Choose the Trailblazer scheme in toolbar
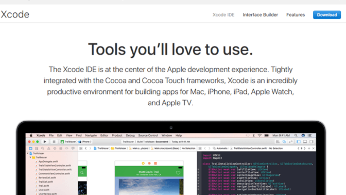Viewport: 346px width, 195px height. pyautogui.click(x=68, y=142)
